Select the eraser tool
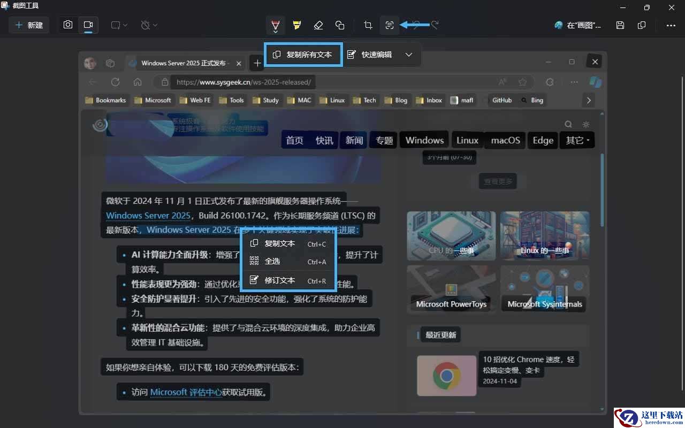685x428 pixels. [318, 25]
